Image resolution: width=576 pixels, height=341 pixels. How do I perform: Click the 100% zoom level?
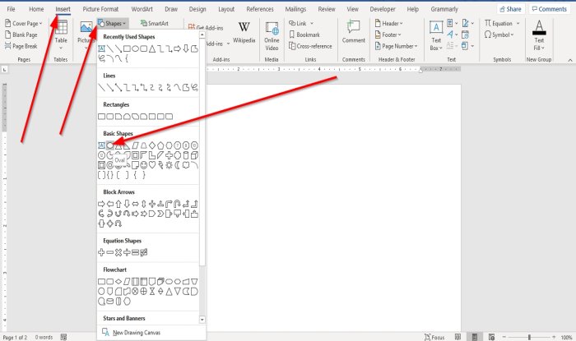tap(566, 337)
